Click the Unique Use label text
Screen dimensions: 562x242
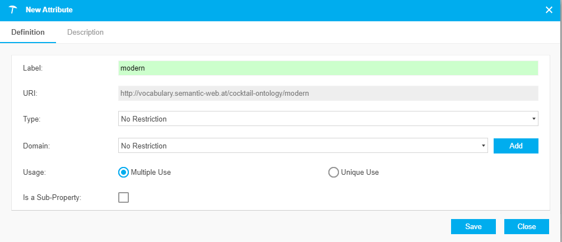pyautogui.click(x=360, y=172)
